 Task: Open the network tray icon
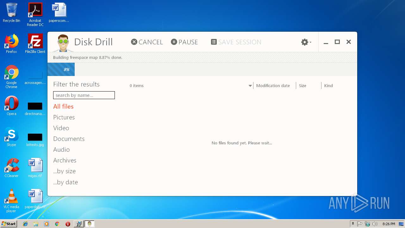tap(367, 224)
